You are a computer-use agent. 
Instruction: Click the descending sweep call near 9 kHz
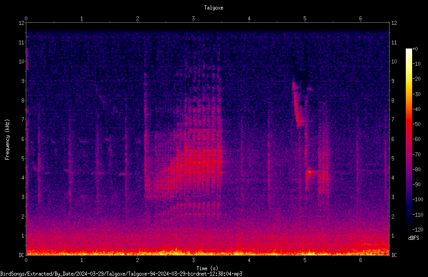point(296,104)
